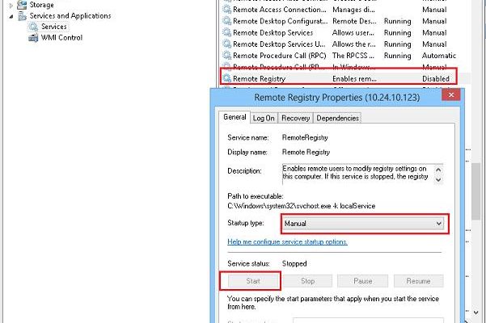Click the Services and Applications icon
This screenshot has height=323, width=486.
coord(23,15)
